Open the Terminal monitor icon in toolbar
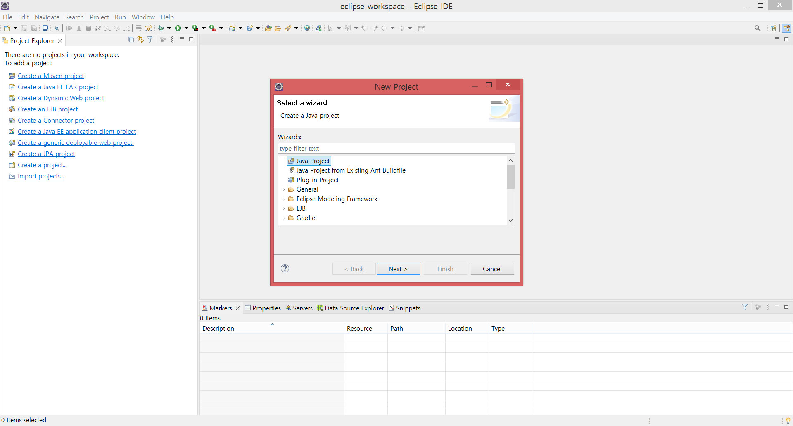Viewport: 793px width, 426px height. (x=45, y=28)
